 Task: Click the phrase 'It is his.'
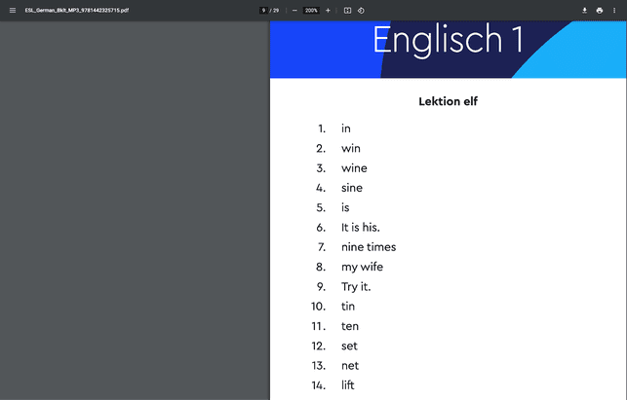(x=360, y=227)
